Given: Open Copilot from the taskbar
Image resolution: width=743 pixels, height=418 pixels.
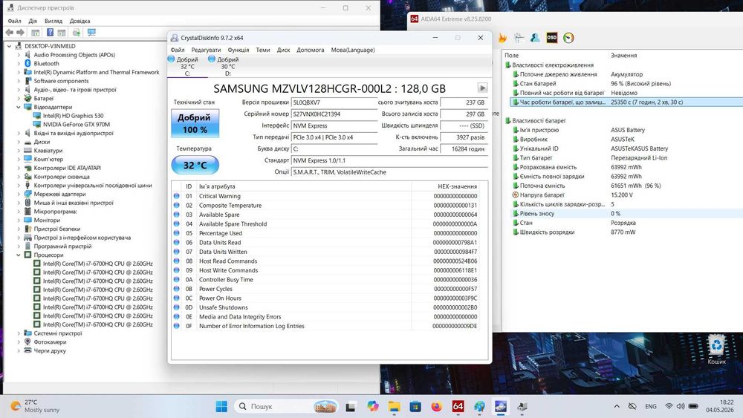Looking at the screenshot, I should 372,406.
